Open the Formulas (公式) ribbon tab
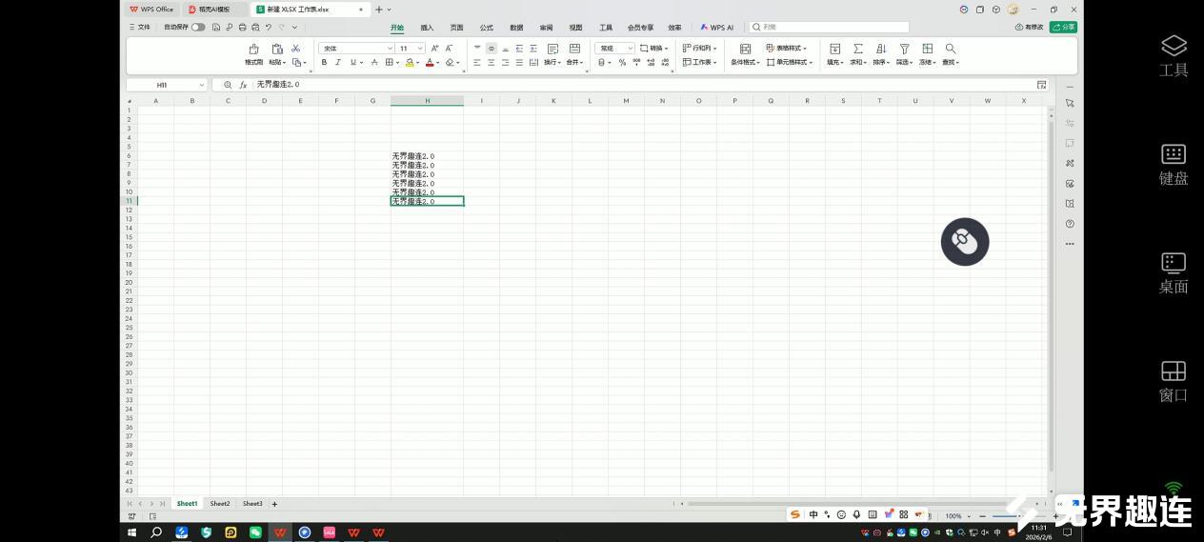 point(486,28)
